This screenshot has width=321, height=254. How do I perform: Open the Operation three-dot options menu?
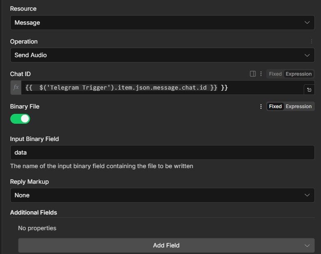click(x=312, y=42)
